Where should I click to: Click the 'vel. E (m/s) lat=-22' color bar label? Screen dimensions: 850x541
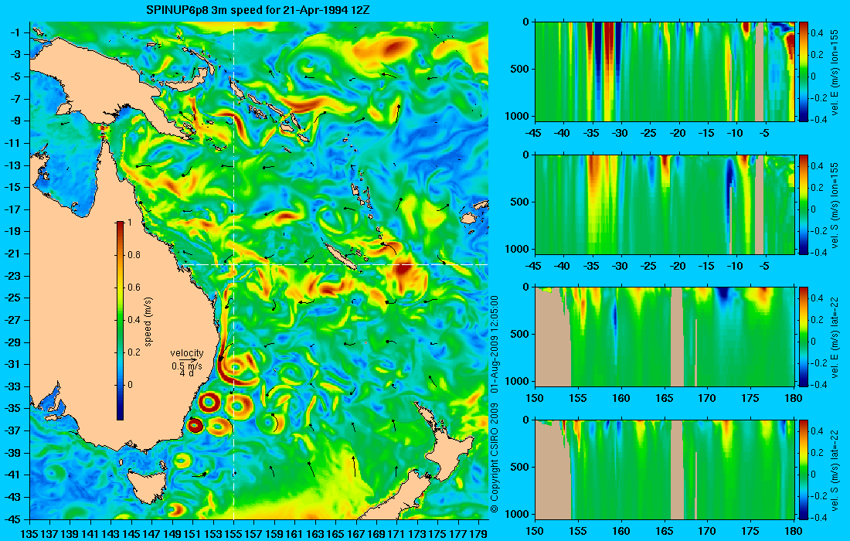coord(835,337)
